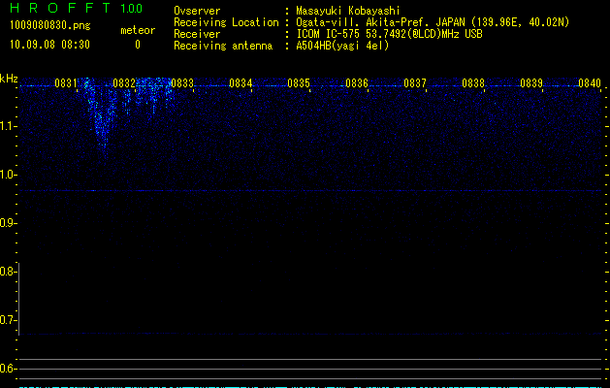The image size is (610, 388).
Task: Click the long meteor echo between 0831 and 0832
Action: click(99, 116)
